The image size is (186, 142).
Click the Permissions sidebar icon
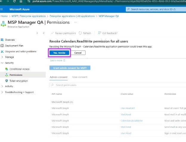[x=7, y=75]
